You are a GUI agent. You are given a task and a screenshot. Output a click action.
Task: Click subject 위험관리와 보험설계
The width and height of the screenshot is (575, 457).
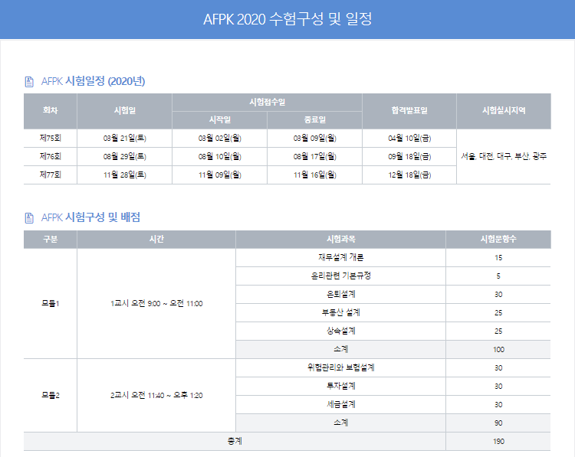pos(340,367)
